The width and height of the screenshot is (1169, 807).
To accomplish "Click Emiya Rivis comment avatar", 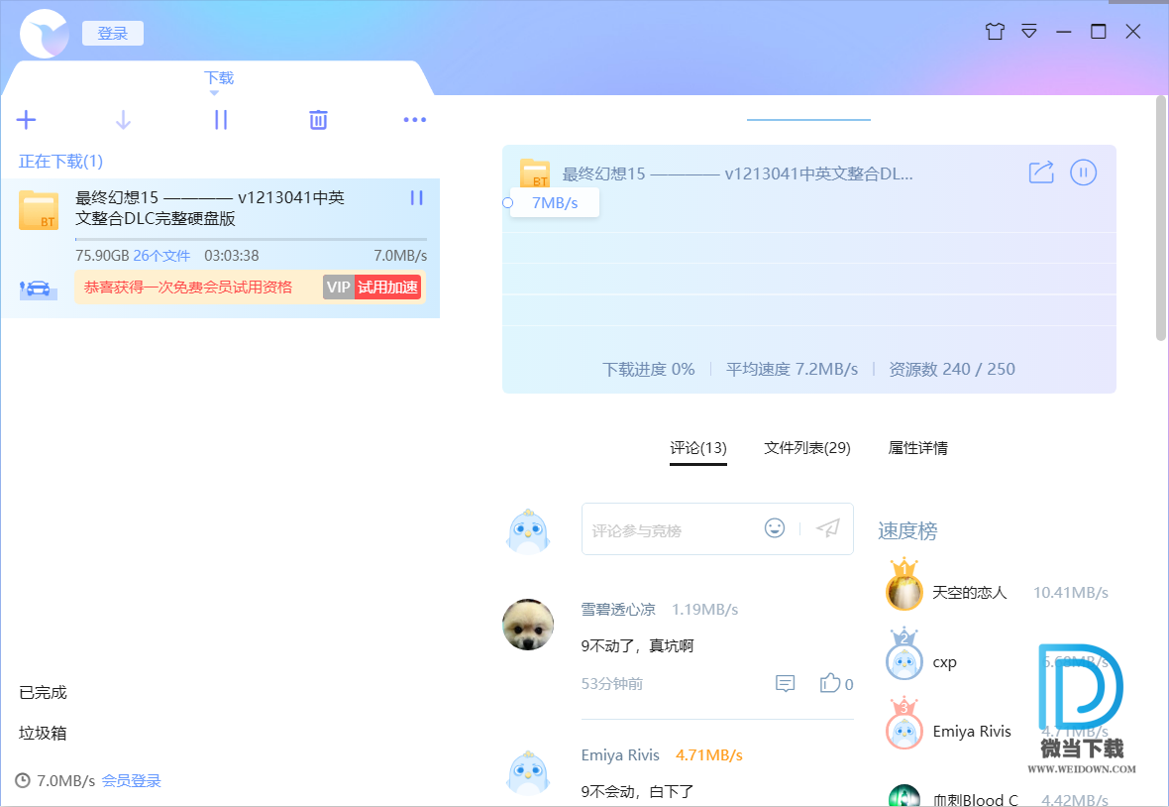I will click(528, 772).
